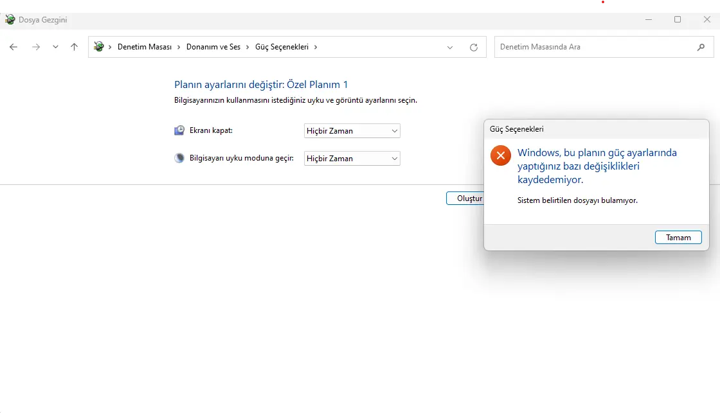Go forward with the right arrow button
Image resolution: width=720 pixels, height=413 pixels.
(36, 47)
